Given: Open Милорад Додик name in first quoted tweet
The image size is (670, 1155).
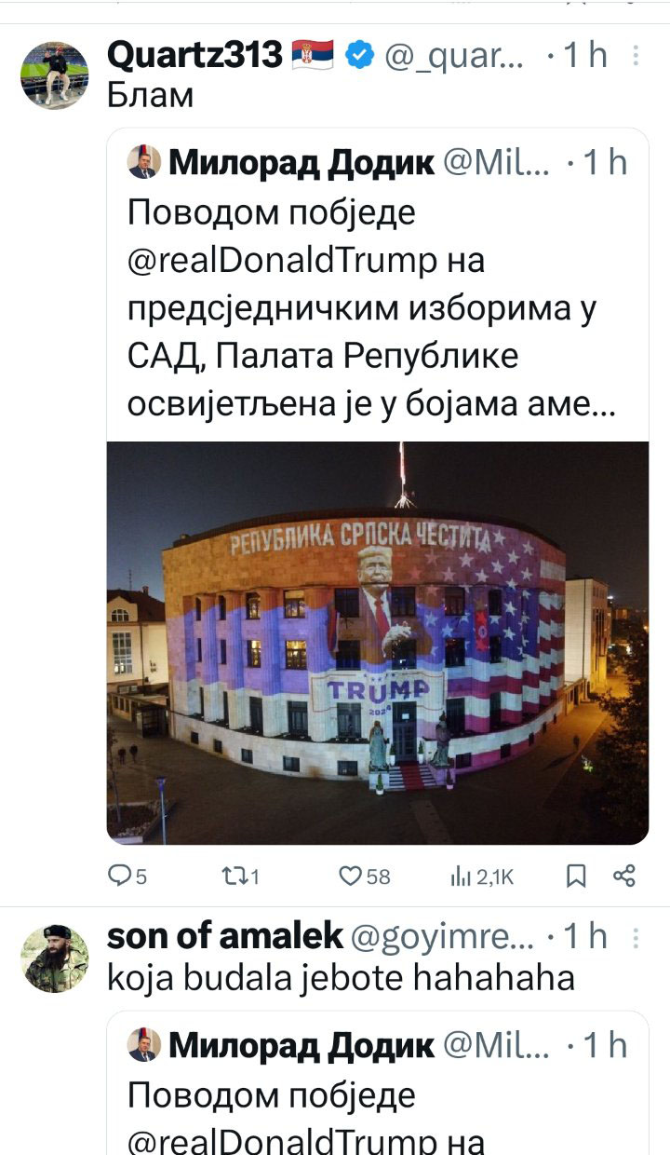Looking at the screenshot, I should [301, 163].
